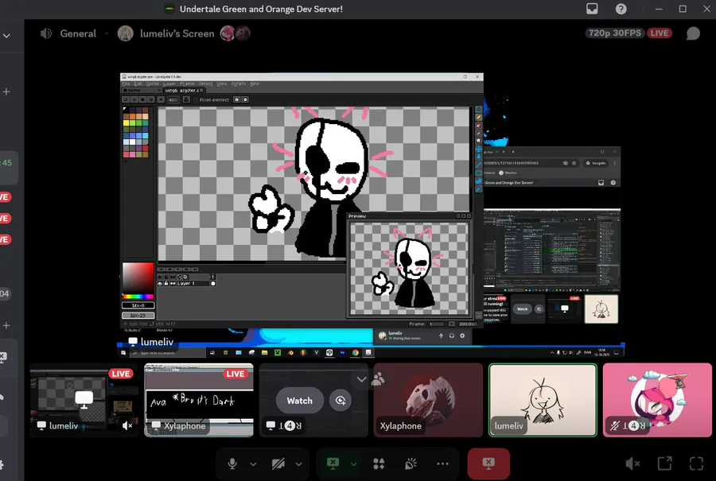Expand the server dropdown chevron at left
The image size is (716, 481).
point(6,35)
